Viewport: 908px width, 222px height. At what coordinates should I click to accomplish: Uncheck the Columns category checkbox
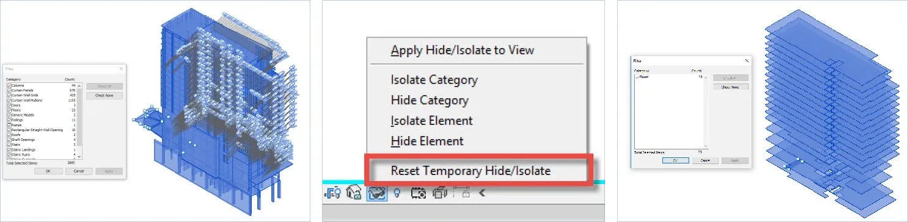pos(9,85)
